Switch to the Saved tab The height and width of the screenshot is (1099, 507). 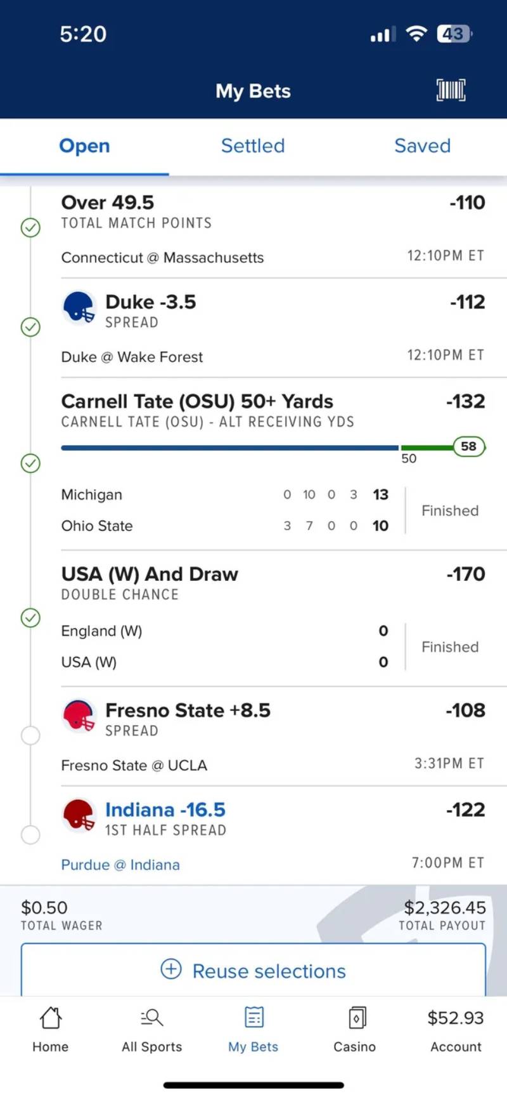point(422,146)
